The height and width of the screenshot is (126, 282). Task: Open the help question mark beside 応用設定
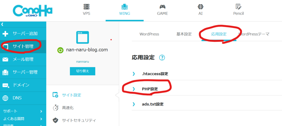pyautogui.click(x=162, y=58)
